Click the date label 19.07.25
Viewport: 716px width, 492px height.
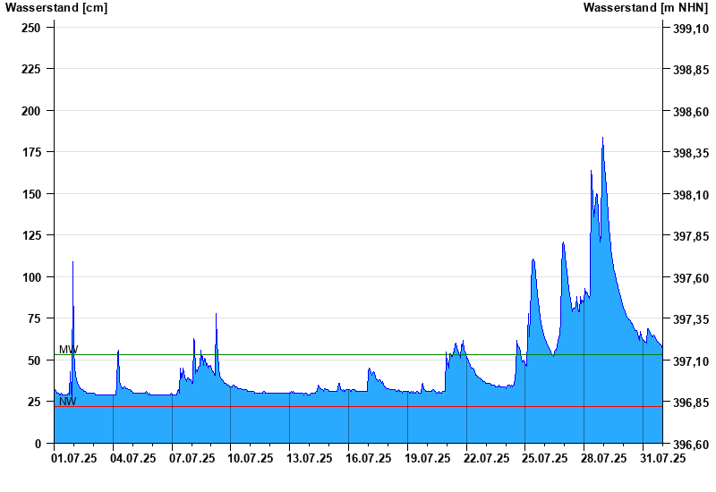[428, 458]
